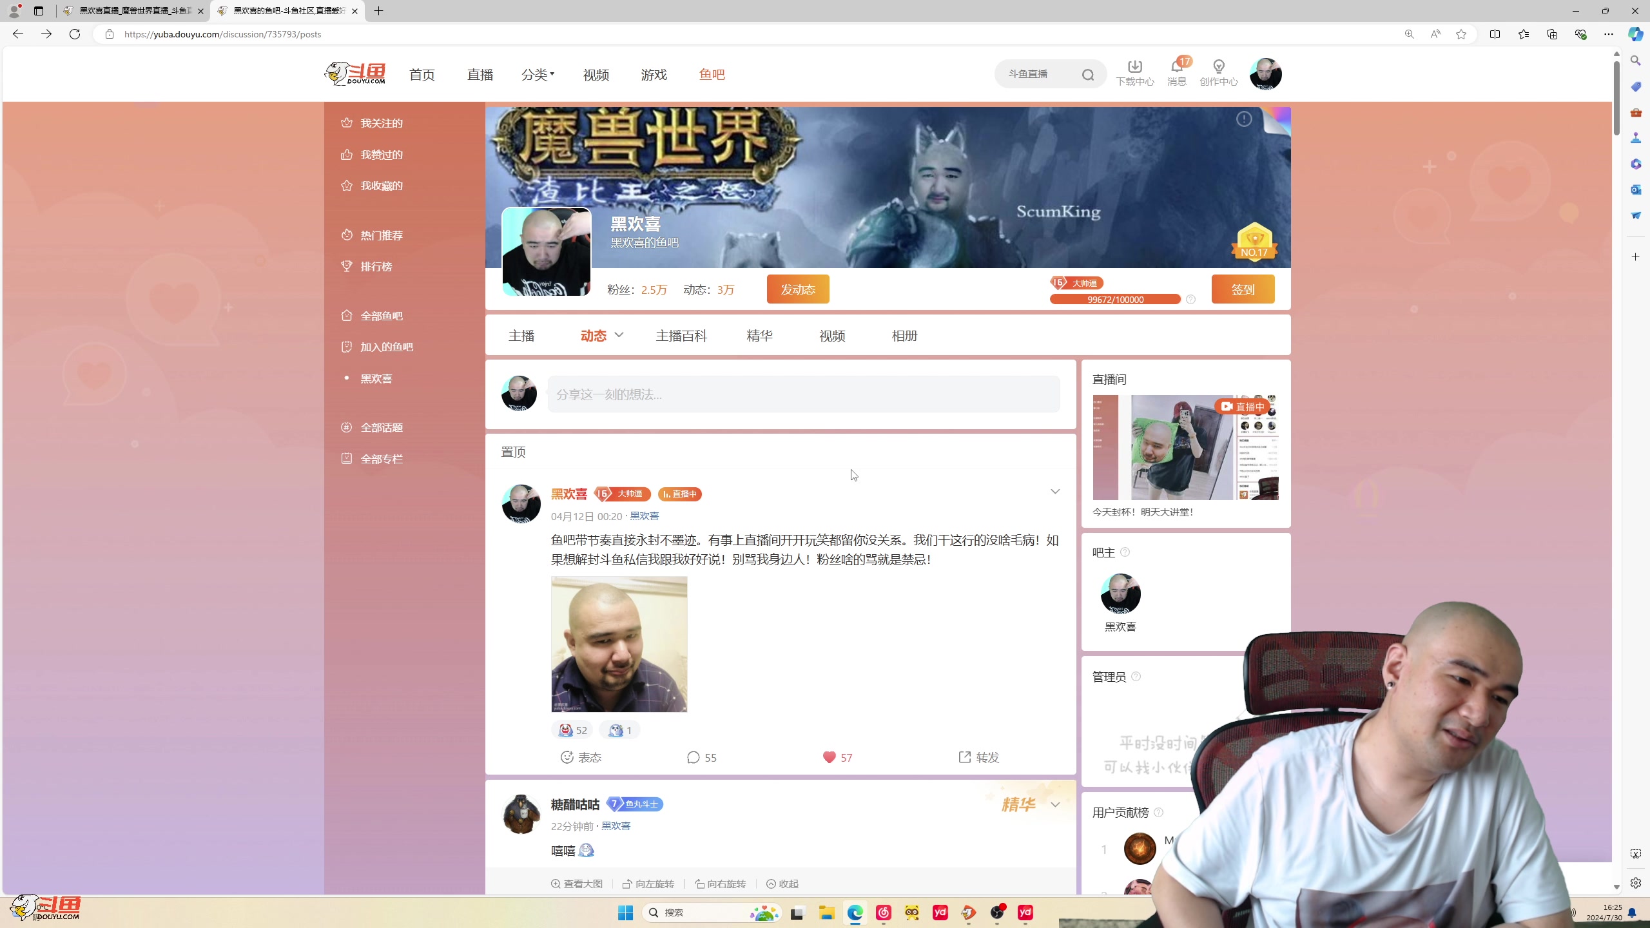Image resolution: width=1650 pixels, height=928 pixels.
Task: Expand options chevron on 黑欢喜 pinned post
Action: [x=1055, y=492]
